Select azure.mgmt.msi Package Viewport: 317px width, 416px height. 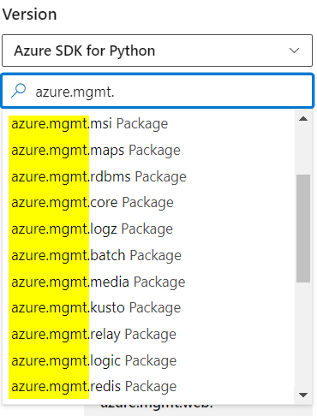click(x=148, y=124)
